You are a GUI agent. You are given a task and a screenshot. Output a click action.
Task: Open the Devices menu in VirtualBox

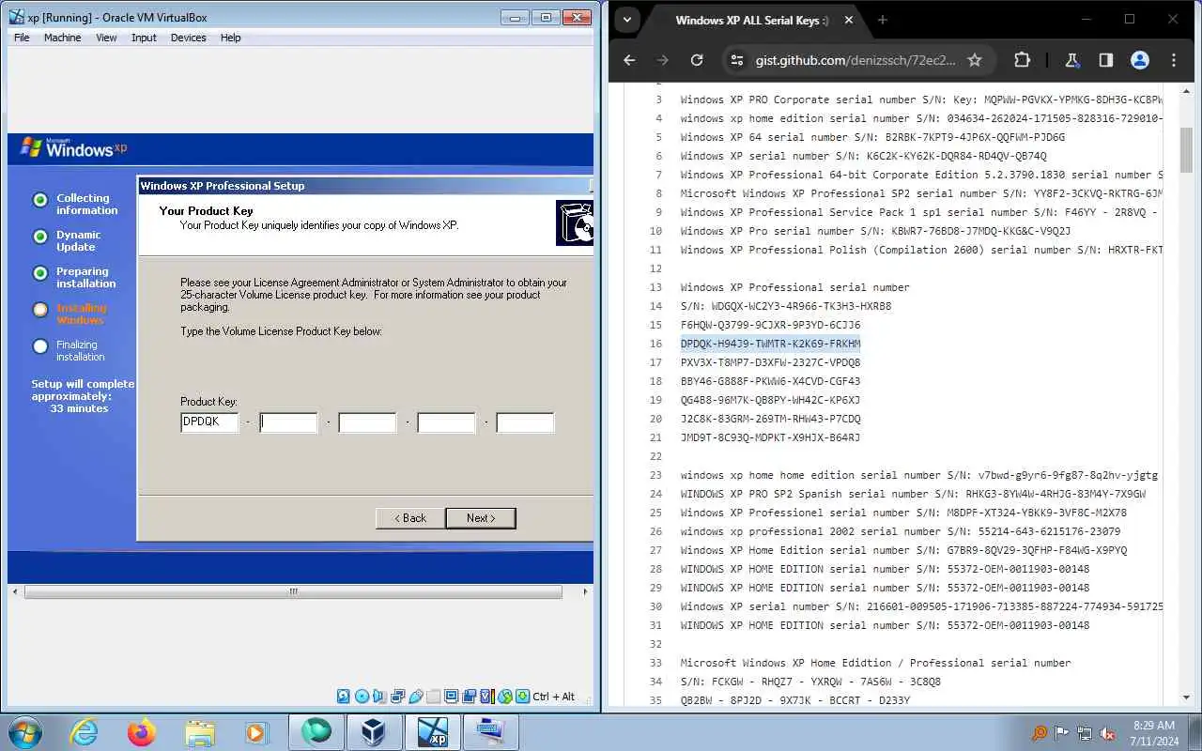(x=188, y=38)
